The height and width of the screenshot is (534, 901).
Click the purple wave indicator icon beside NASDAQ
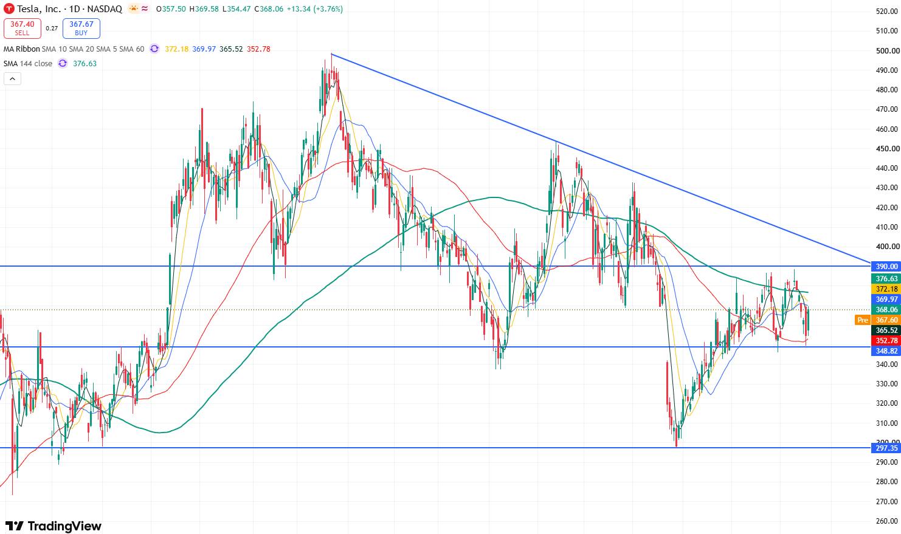click(x=145, y=9)
